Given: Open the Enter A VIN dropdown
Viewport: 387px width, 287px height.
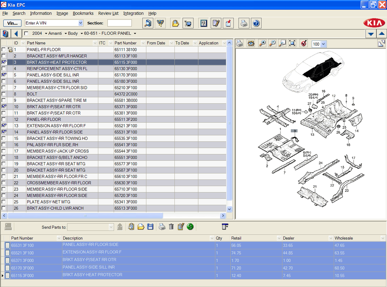Looking at the screenshot, I should [x=80, y=23].
